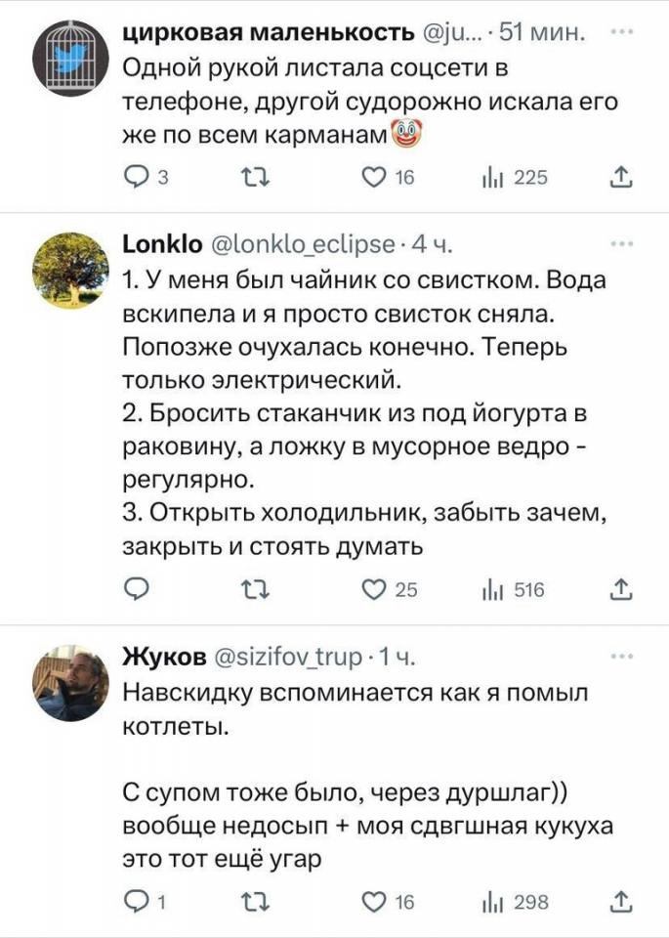Open more options menu on Lonklo's tweet
Viewport: 669px width, 938px height.
[619, 241]
